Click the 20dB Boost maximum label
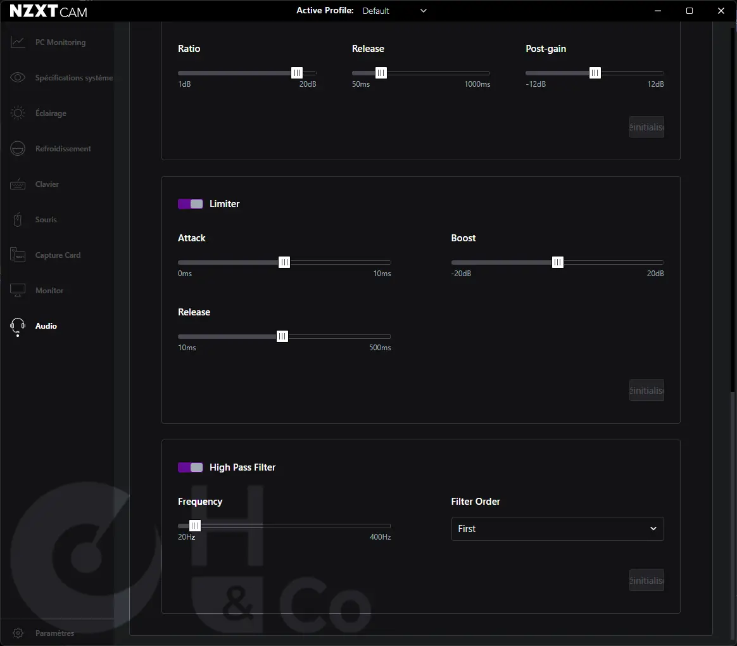The width and height of the screenshot is (737, 646). click(x=655, y=274)
